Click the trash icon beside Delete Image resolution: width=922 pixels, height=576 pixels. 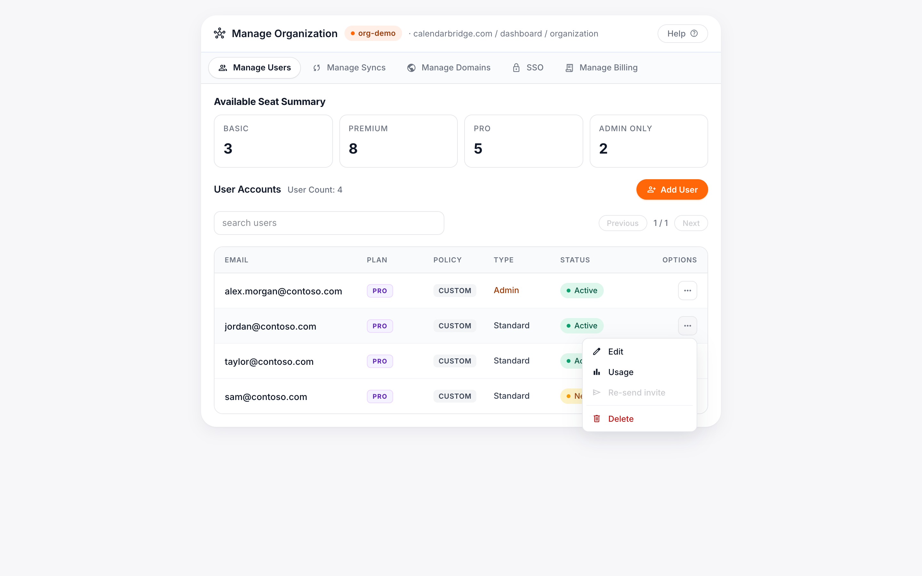click(597, 419)
